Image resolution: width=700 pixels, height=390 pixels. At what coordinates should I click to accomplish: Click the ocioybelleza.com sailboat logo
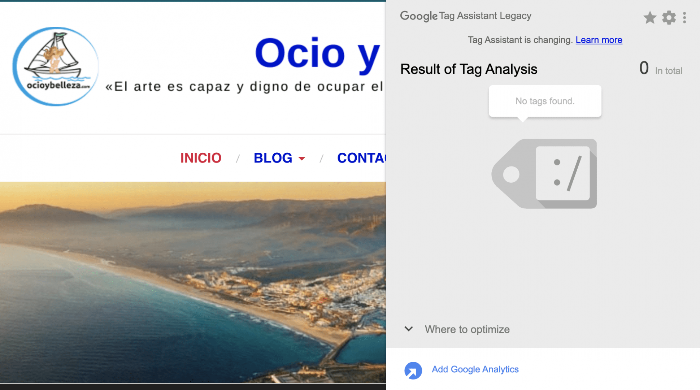click(x=56, y=66)
